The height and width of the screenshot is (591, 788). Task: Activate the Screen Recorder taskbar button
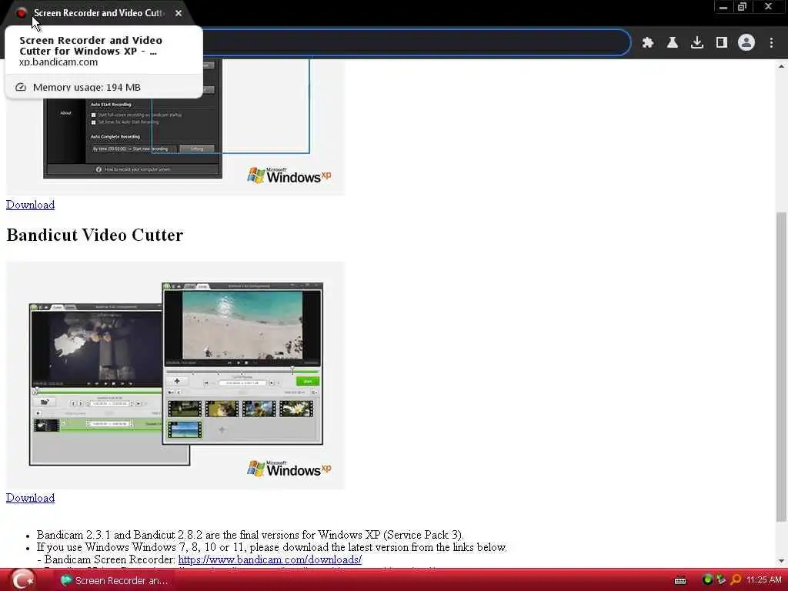pos(115,580)
